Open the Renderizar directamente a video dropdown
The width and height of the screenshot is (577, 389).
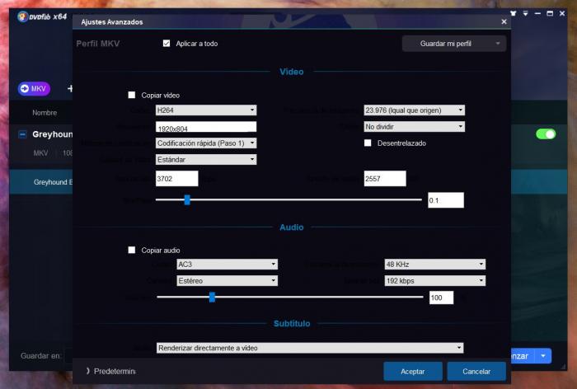click(310, 348)
